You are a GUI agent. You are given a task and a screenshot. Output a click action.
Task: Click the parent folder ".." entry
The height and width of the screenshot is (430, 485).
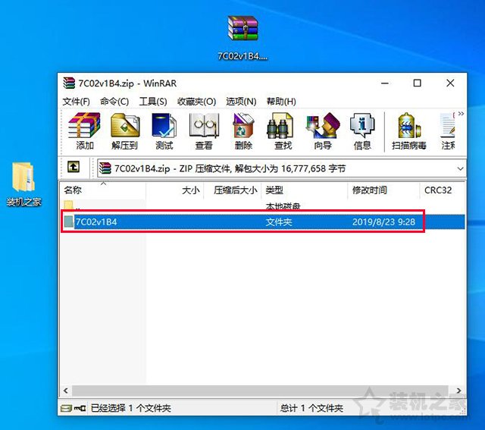point(72,205)
